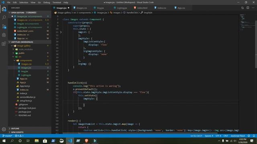Click the Brave browser taskbar icon
257x144 pixels.
(86, 141)
